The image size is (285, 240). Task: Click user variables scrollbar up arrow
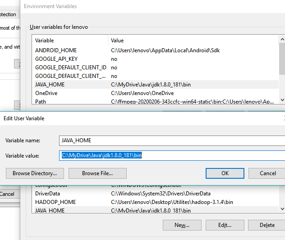282,39
